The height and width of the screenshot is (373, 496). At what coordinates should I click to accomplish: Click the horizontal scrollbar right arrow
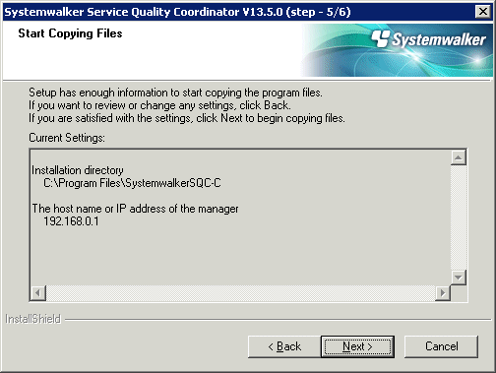[x=443, y=292]
